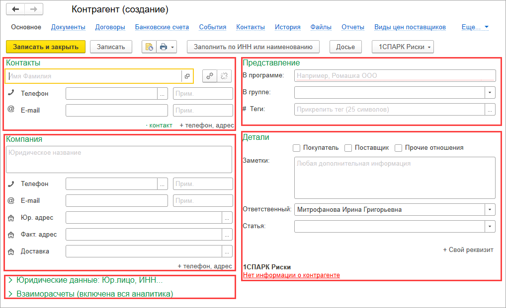Click the Теги input field
Viewport: 506px width, 308px height.
[390, 110]
